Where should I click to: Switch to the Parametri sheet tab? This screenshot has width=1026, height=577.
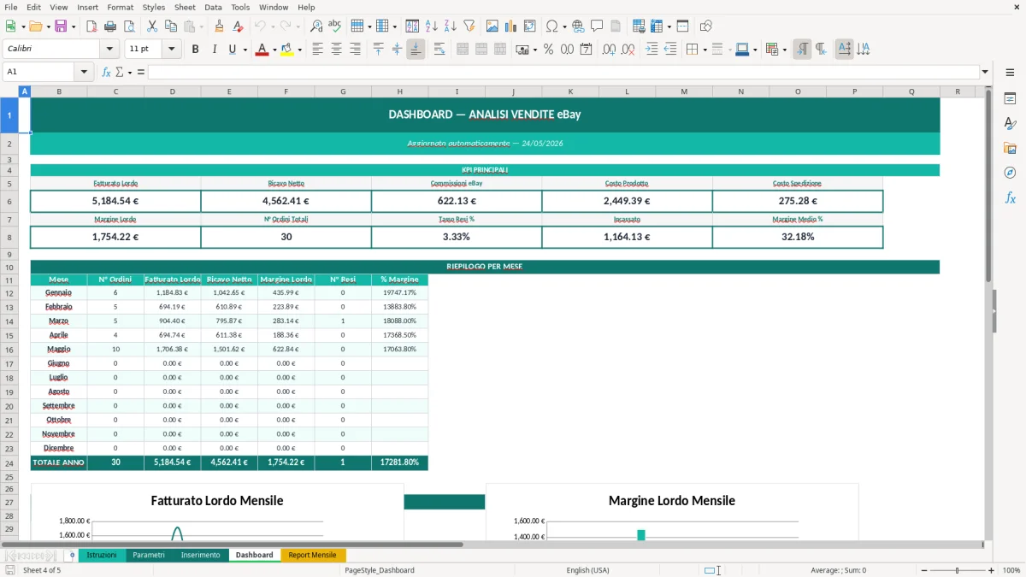pos(149,555)
